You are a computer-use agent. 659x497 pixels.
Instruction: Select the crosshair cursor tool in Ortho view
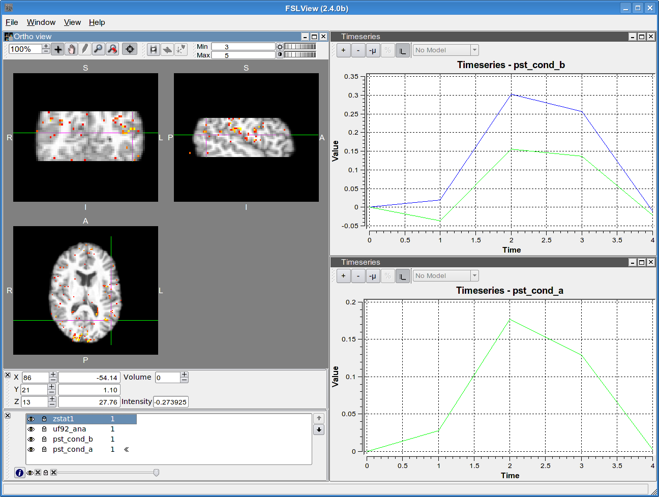[58, 49]
